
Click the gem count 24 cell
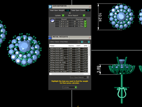pos(75,24)
